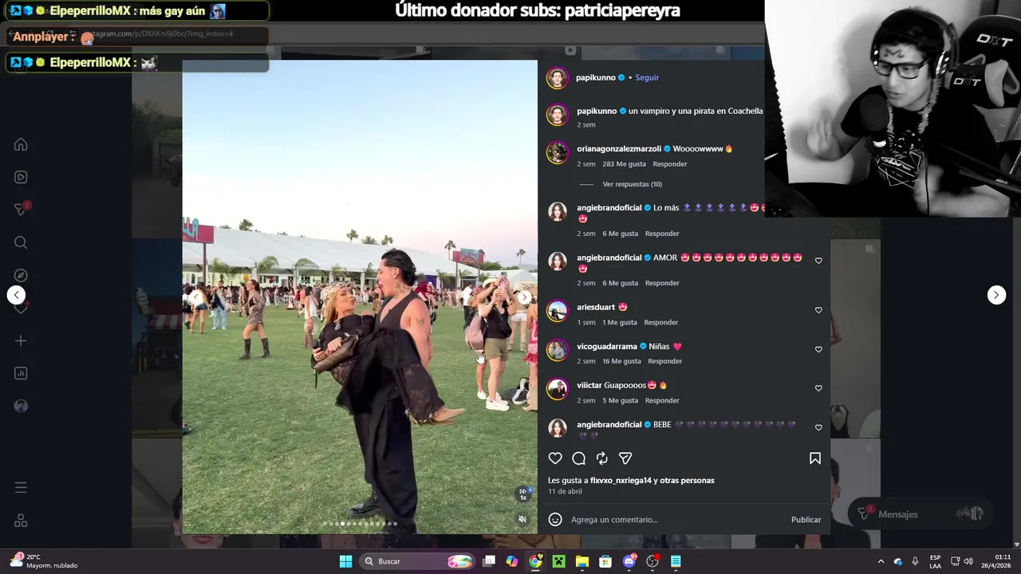Viewport: 1021px width, 574px height.
Task: Open the volume control in system tray
Action: [x=968, y=561]
